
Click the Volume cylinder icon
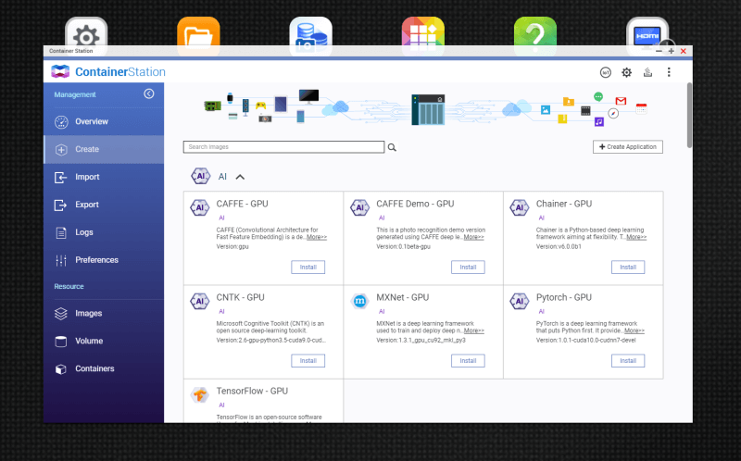(x=61, y=341)
